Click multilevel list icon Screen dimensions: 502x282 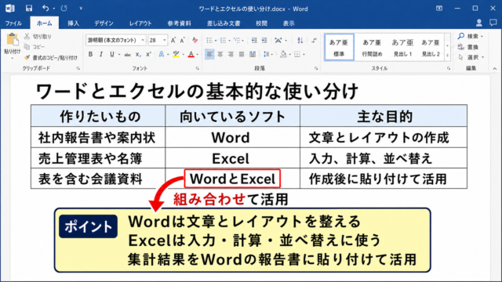coord(237,40)
